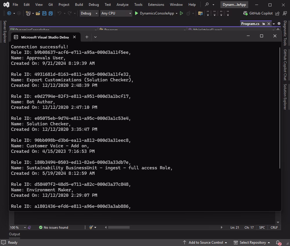
Task: Expand the New Project dropdown arrow
Action: 33,14
